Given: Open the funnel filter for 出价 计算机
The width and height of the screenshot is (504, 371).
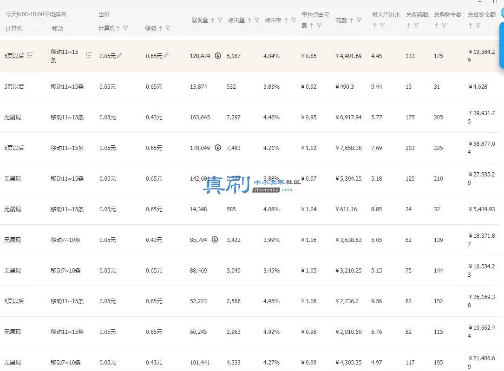Looking at the screenshot, I should (x=126, y=28).
